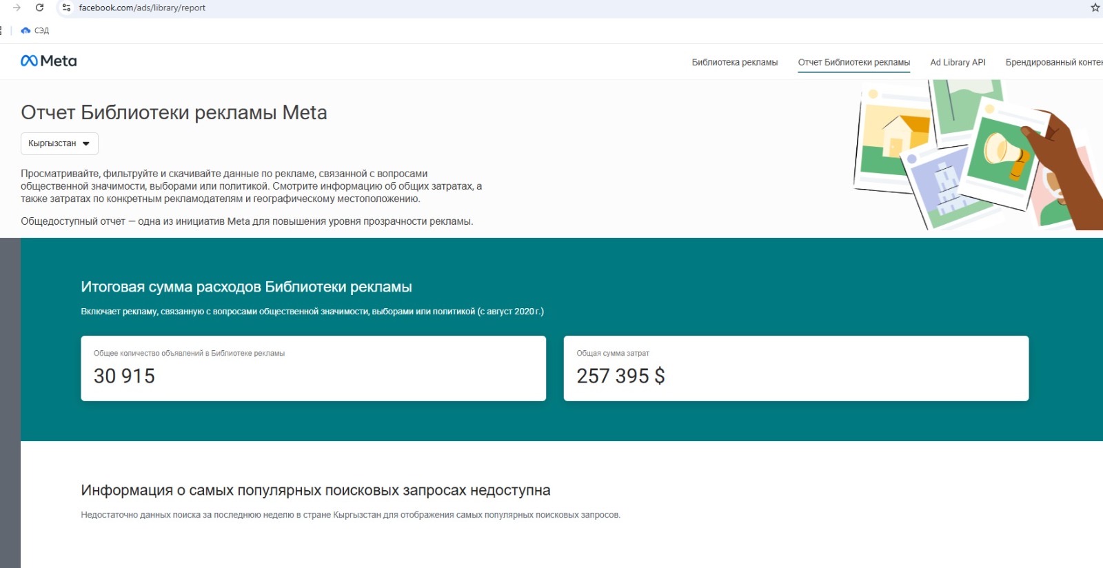Open the Брендированный контент menu item
The width and height of the screenshot is (1103, 568).
coord(1053,62)
